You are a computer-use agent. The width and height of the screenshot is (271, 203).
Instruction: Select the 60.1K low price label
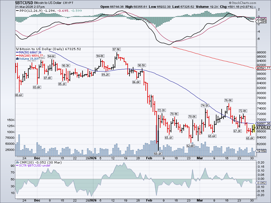(158, 154)
